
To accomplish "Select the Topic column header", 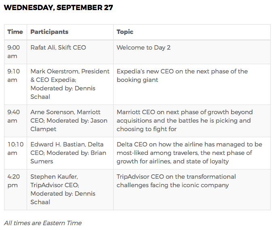I will pos(192,32).
